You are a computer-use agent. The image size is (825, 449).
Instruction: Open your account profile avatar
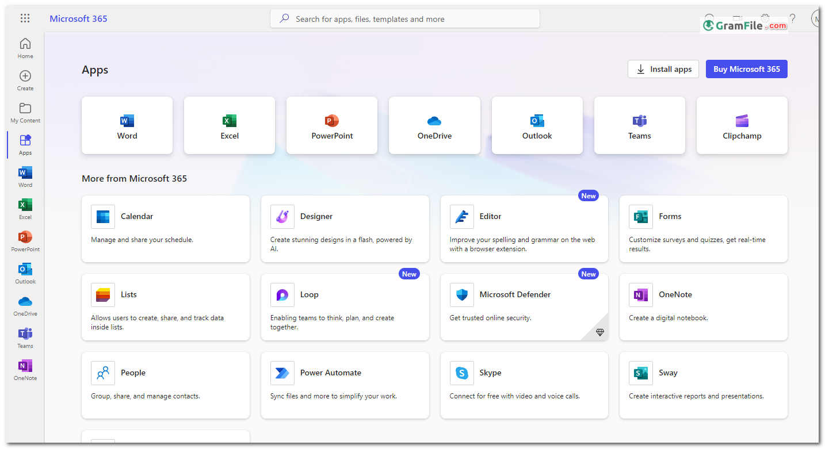point(816,18)
